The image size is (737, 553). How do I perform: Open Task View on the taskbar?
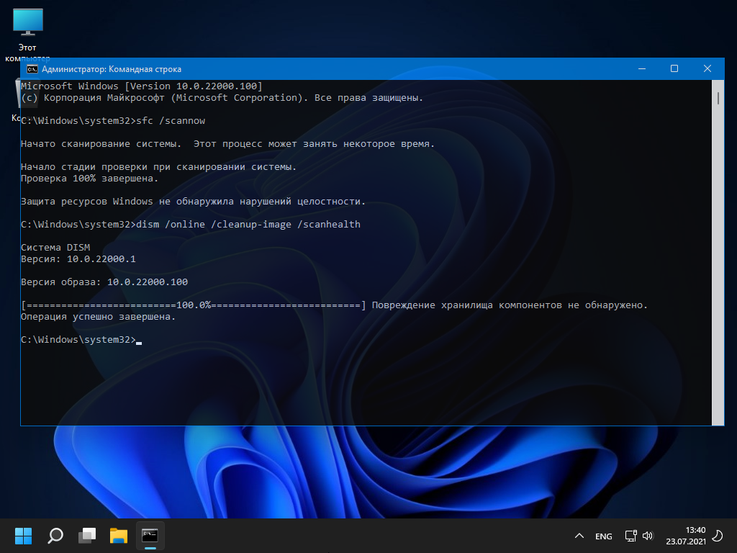(x=87, y=536)
